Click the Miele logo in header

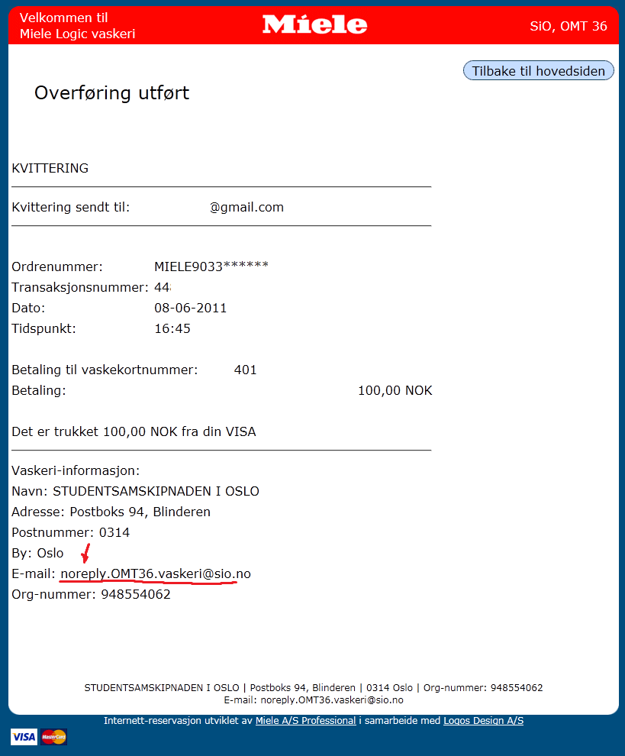(314, 24)
